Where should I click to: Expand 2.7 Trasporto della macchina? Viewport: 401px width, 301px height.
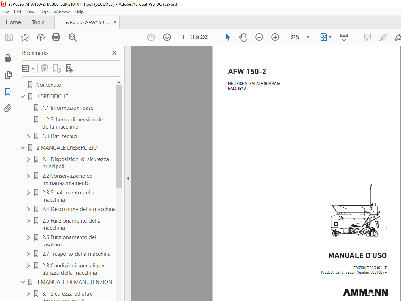28,254
